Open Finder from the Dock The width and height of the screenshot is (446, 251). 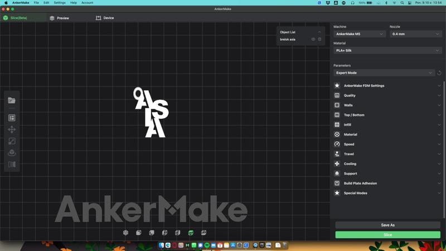point(161,245)
